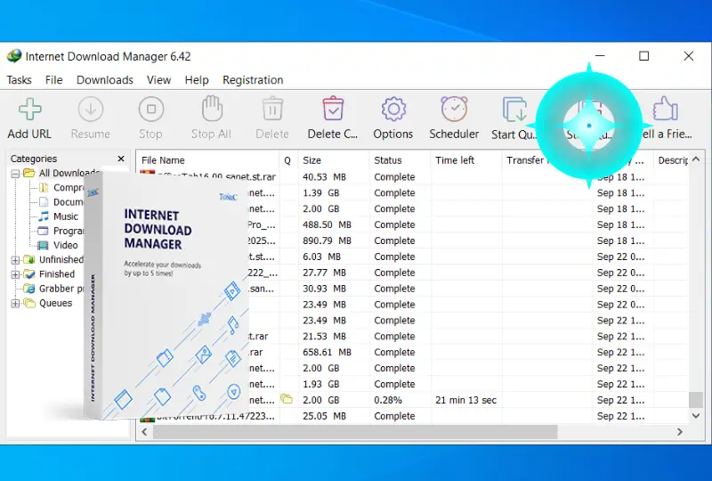This screenshot has height=481, width=712.
Task: Click the horizontal scrollbar thumb
Action: pos(355,432)
